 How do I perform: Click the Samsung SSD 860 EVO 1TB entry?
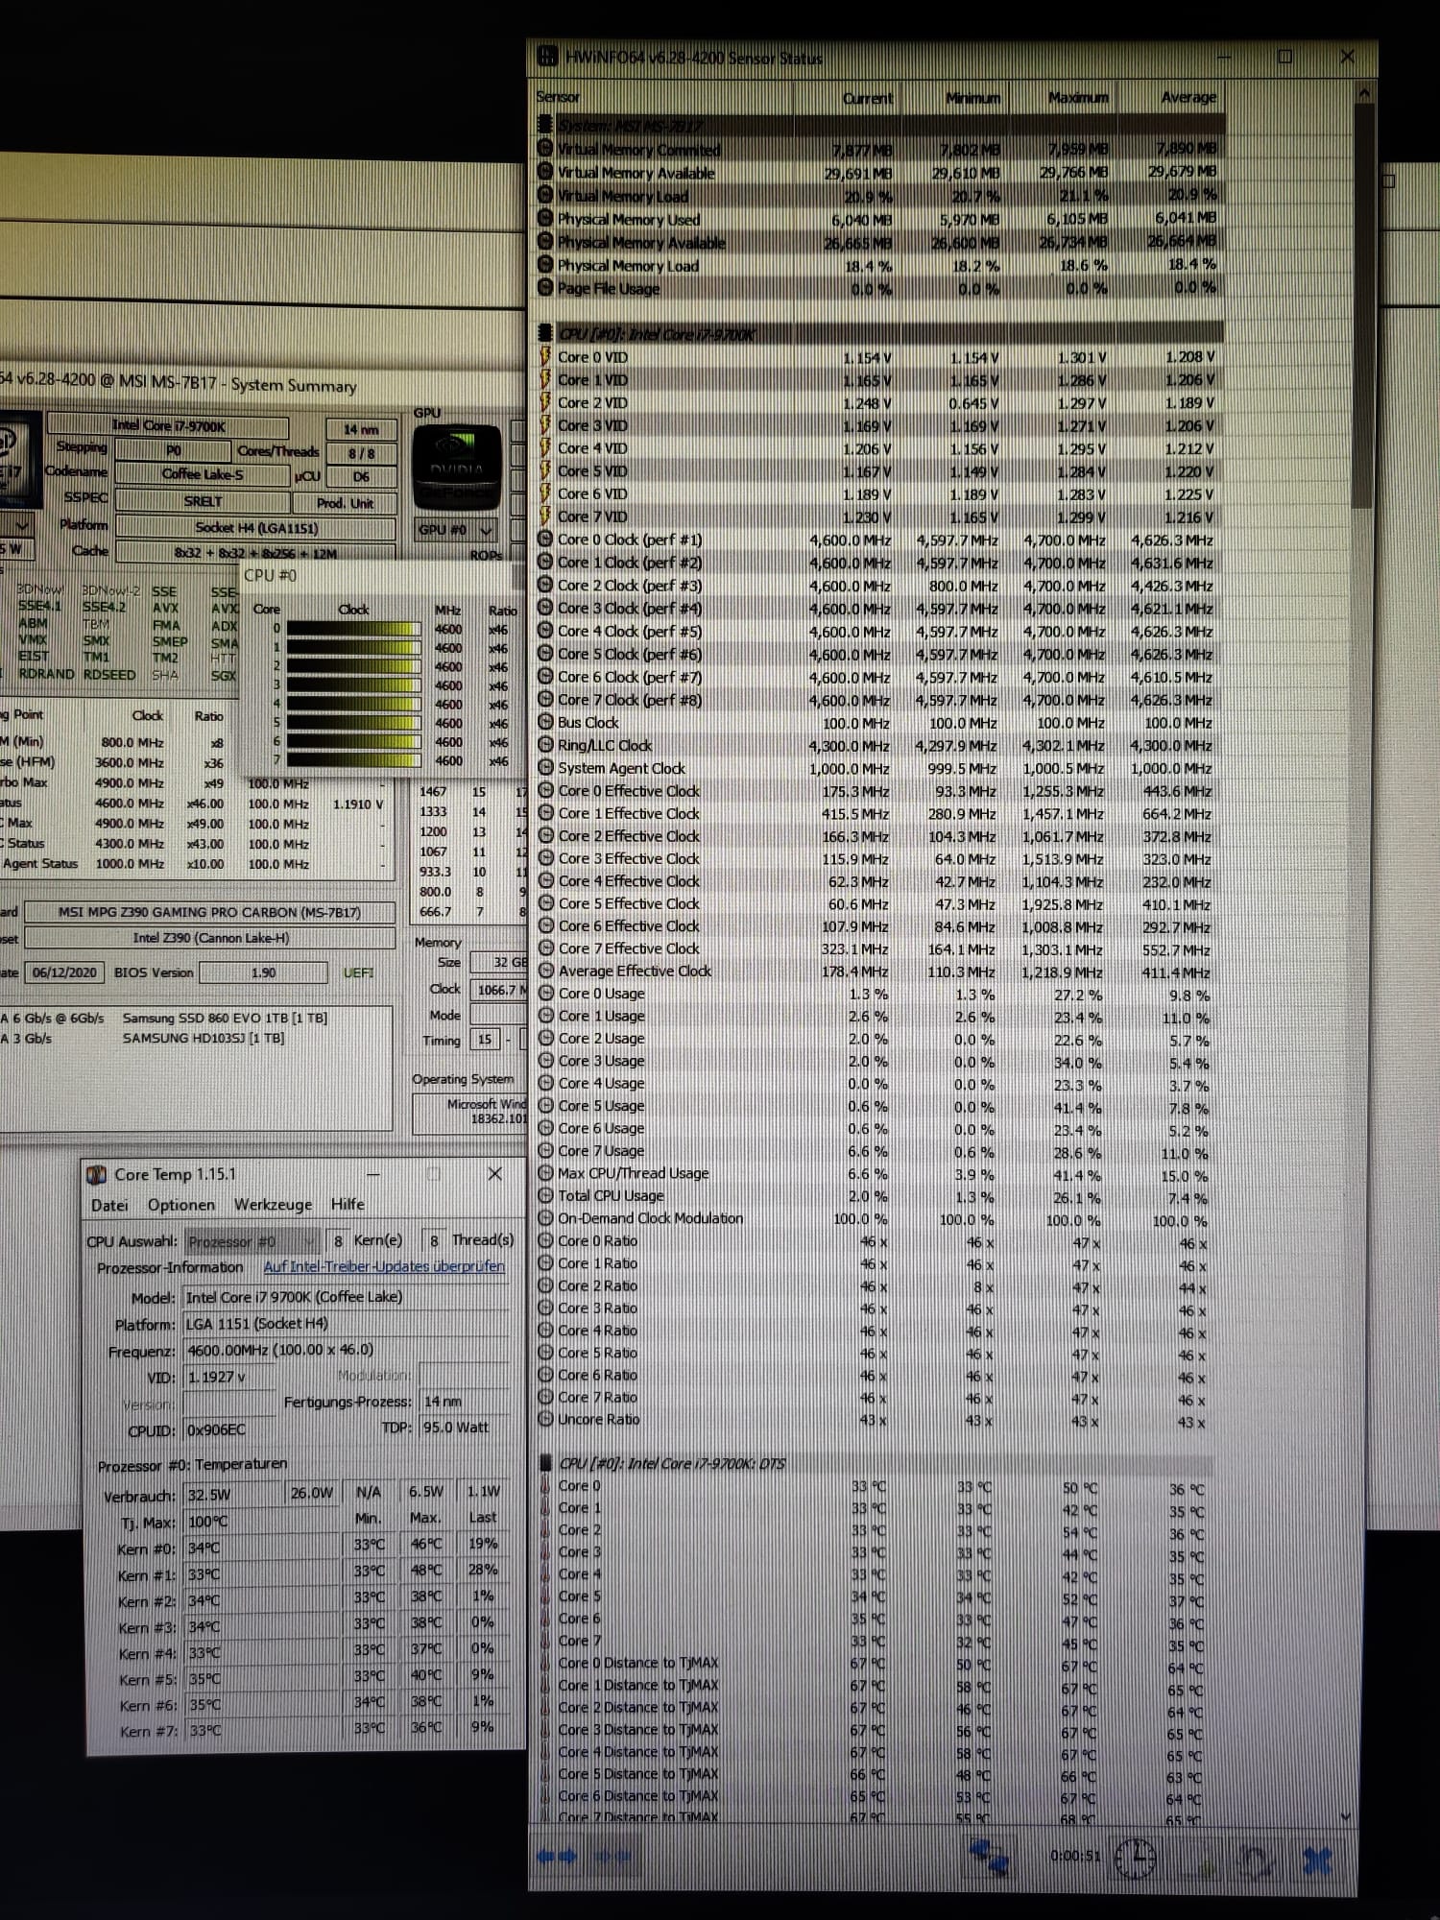coord(225,1018)
